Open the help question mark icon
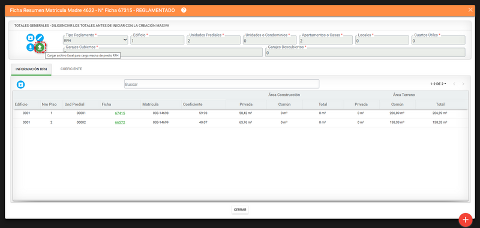480x228 pixels. pos(184,10)
